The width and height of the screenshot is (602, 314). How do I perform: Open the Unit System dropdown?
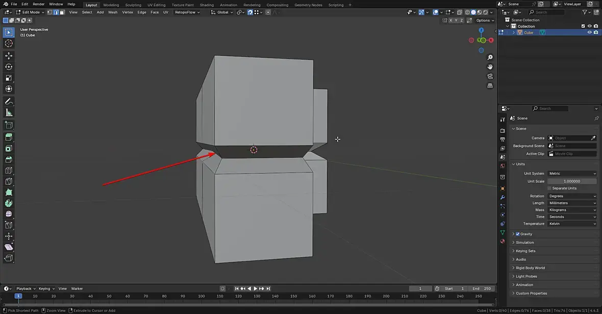572,174
